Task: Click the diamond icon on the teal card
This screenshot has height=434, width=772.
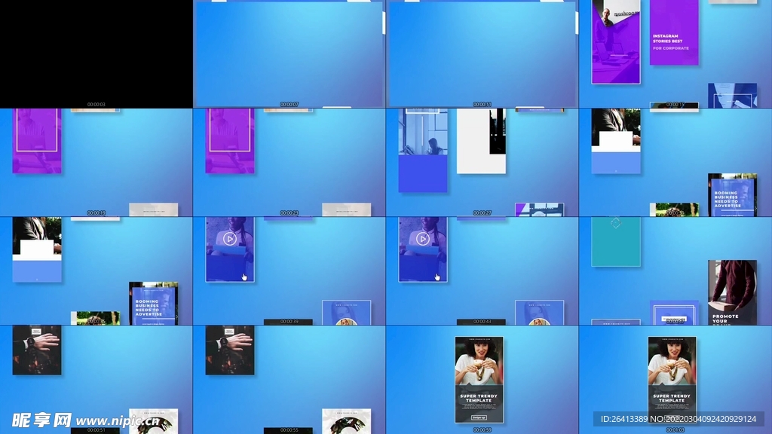Action: pos(615,222)
